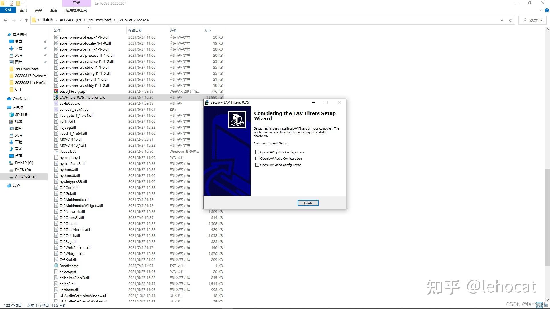Click the LeHoCat.exe cat icon

(x=56, y=104)
